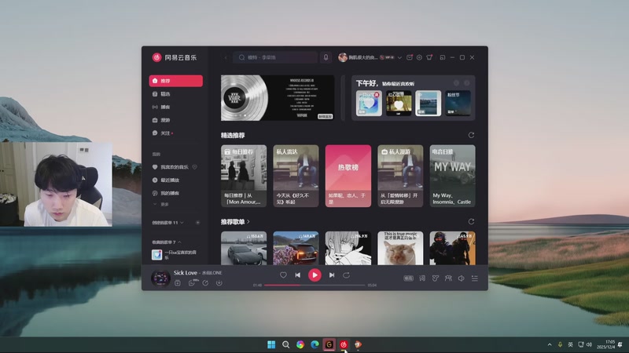Open the vinyl record banner

coord(278,97)
